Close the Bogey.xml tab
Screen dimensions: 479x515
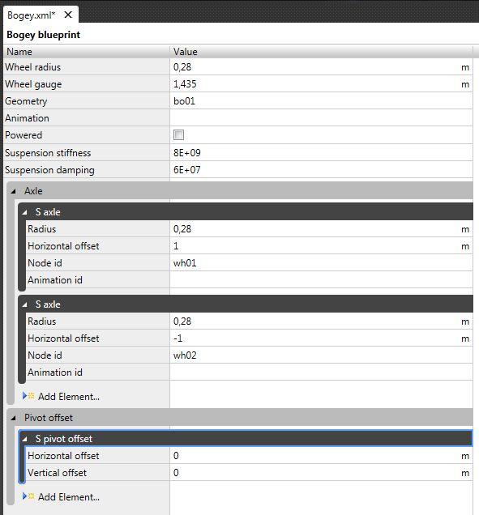[68, 15]
